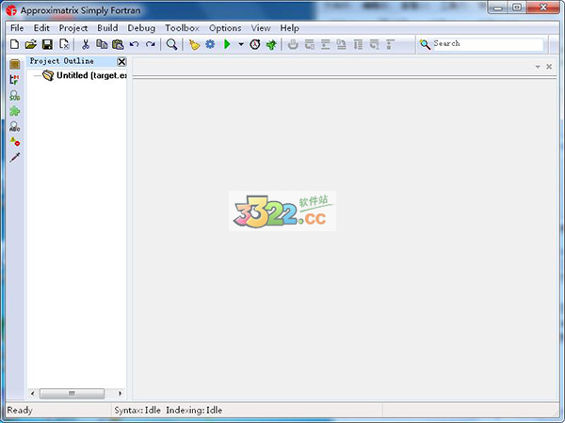Click the Indexing: Idle status text

[x=194, y=410]
